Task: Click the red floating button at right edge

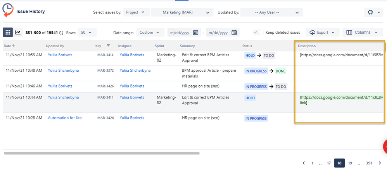Action: coord(385,147)
